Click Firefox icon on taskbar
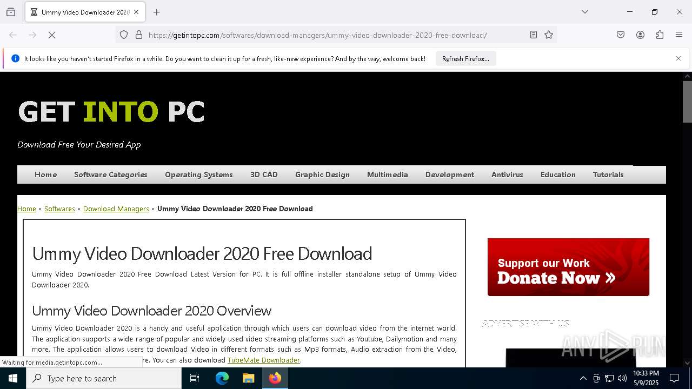Screen dimensions: 692x389 tap(275, 378)
